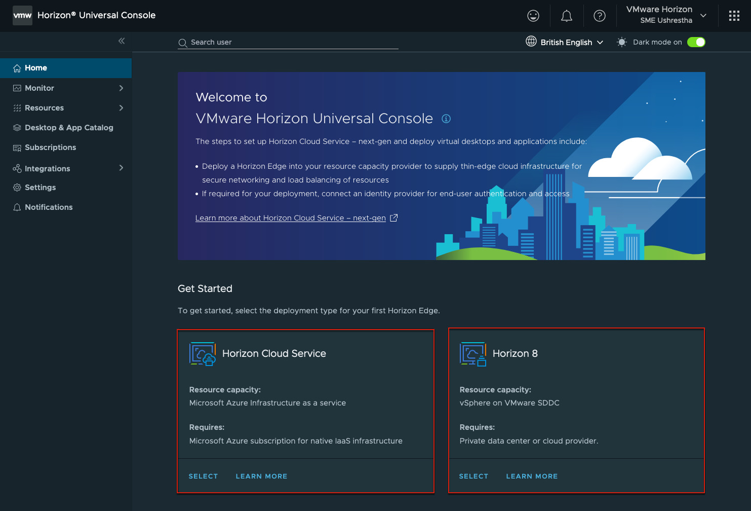Click the Search user input field

[x=288, y=43]
